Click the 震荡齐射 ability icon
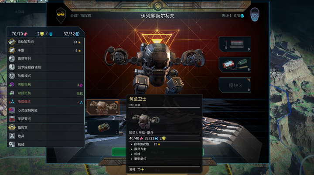Screen dimensions: 314x175 point(12,59)
